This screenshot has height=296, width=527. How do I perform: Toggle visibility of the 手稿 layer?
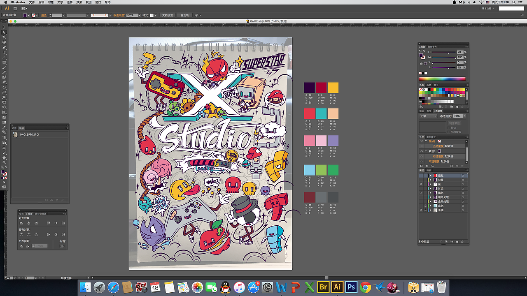click(x=421, y=210)
